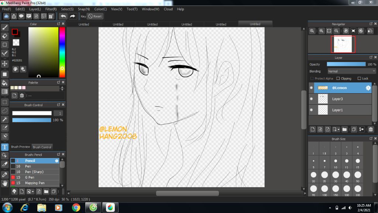Image resolution: width=378 pixels, height=213 pixels.
Task: Select the Eraser tool
Action: pos(4,36)
